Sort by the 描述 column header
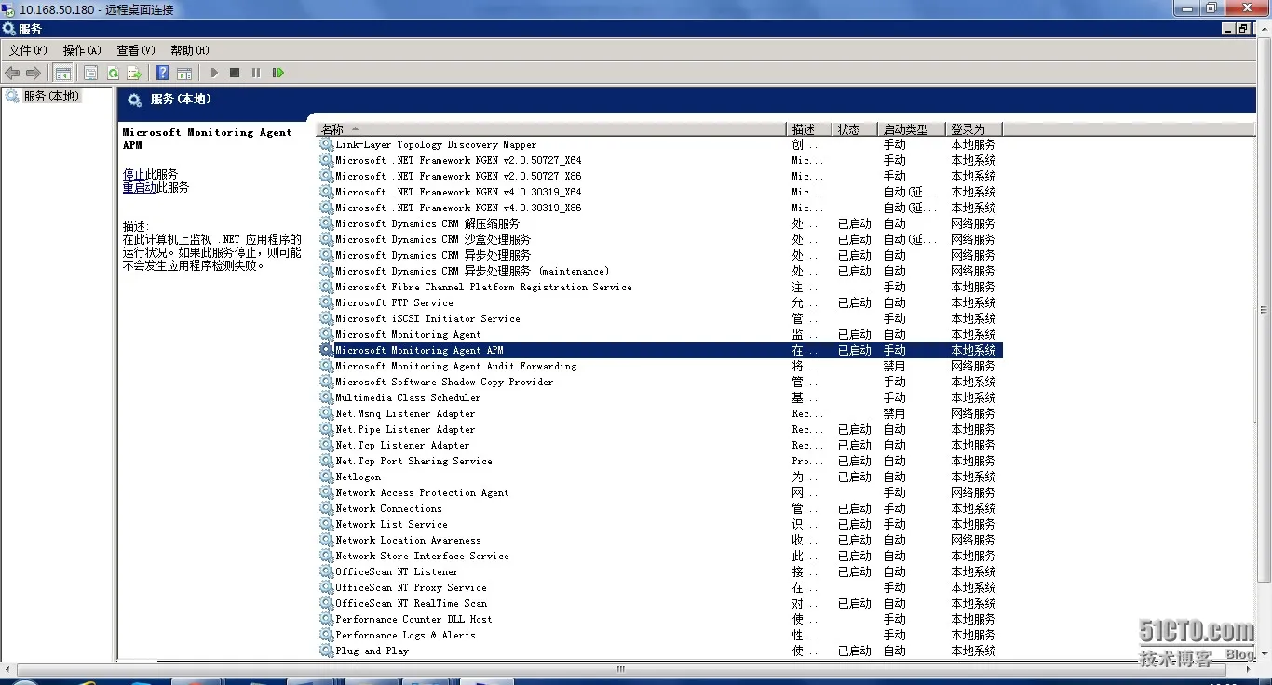This screenshot has width=1272, height=685. point(808,129)
